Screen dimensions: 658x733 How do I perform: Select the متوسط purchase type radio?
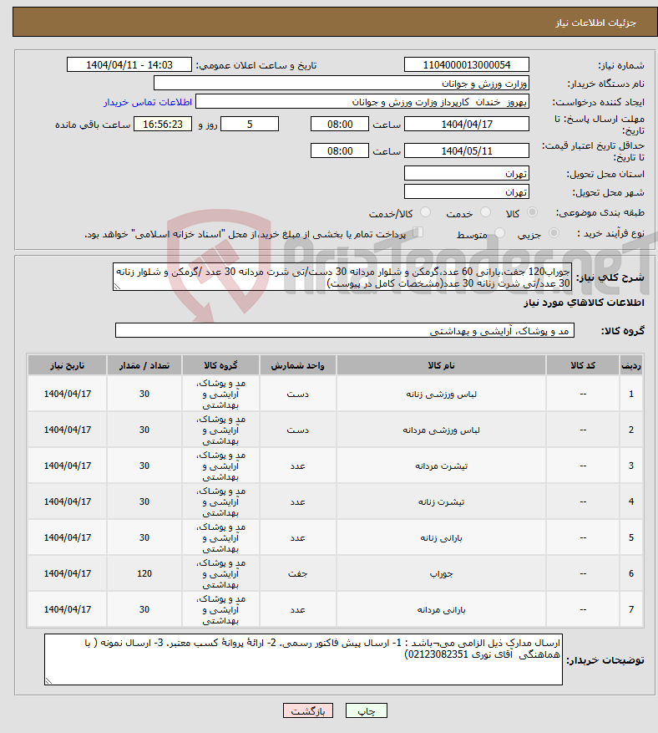(499, 233)
